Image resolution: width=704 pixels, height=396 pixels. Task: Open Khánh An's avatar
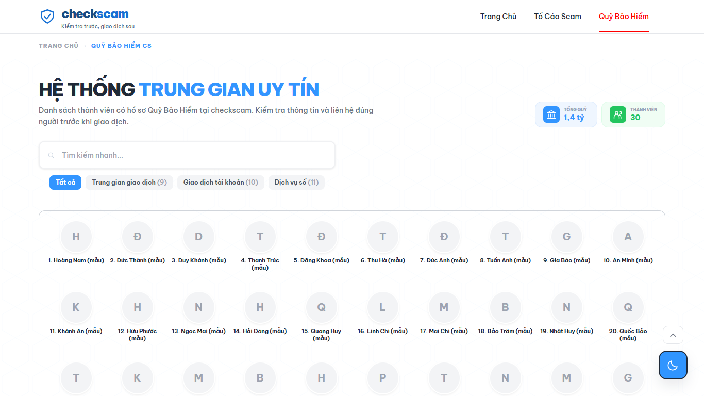(x=76, y=307)
